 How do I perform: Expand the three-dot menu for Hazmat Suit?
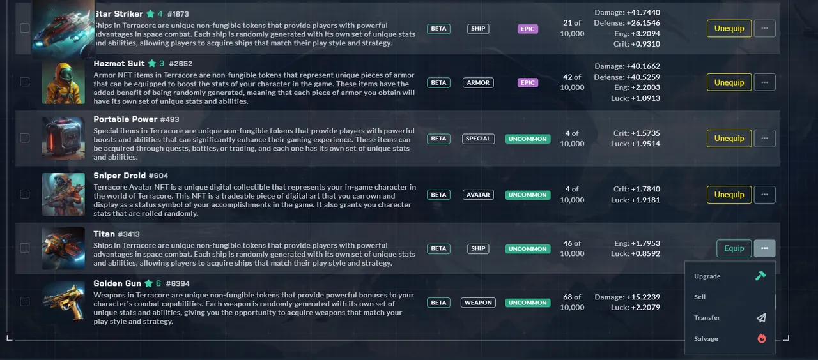pyautogui.click(x=764, y=82)
